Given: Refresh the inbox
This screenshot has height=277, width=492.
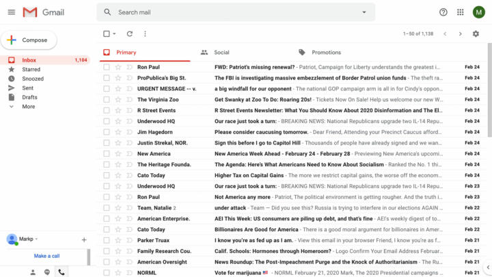Looking at the screenshot, I should pyautogui.click(x=130, y=34).
